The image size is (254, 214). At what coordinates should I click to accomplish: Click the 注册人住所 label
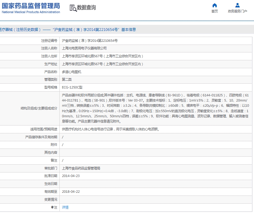[49, 56]
